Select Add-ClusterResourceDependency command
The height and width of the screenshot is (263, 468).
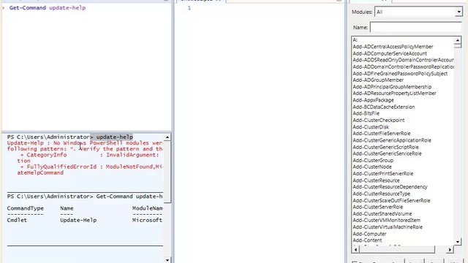[390, 187]
